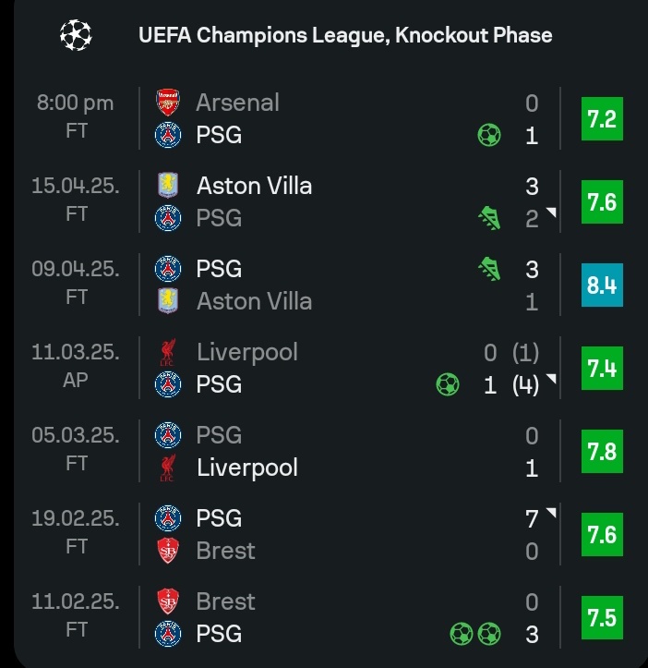Select the Liverpool team name on 05.03.25
This screenshot has width=648, height=668.
(247, 468)
